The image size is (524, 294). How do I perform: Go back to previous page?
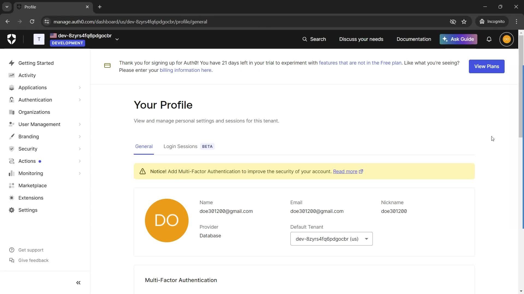pyautogui.click(x=8, y=22)
